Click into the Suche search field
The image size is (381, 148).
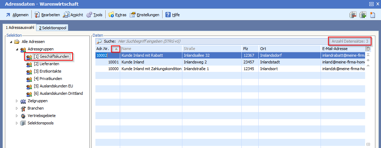point(212,42)
